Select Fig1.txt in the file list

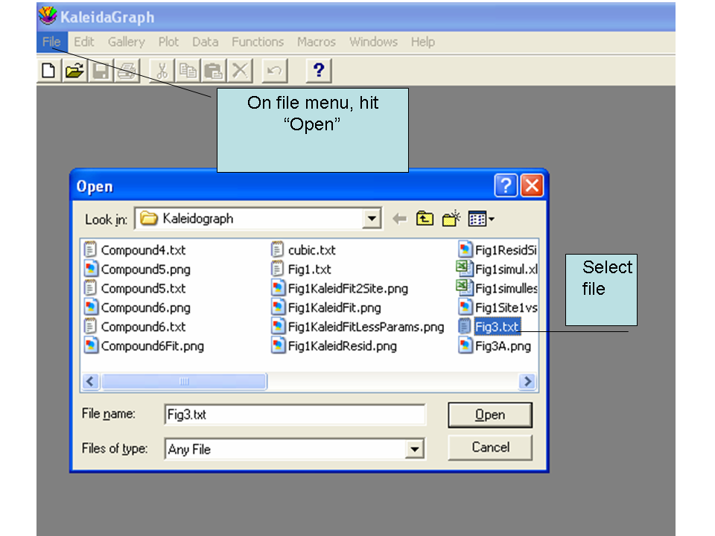point(301,269)
